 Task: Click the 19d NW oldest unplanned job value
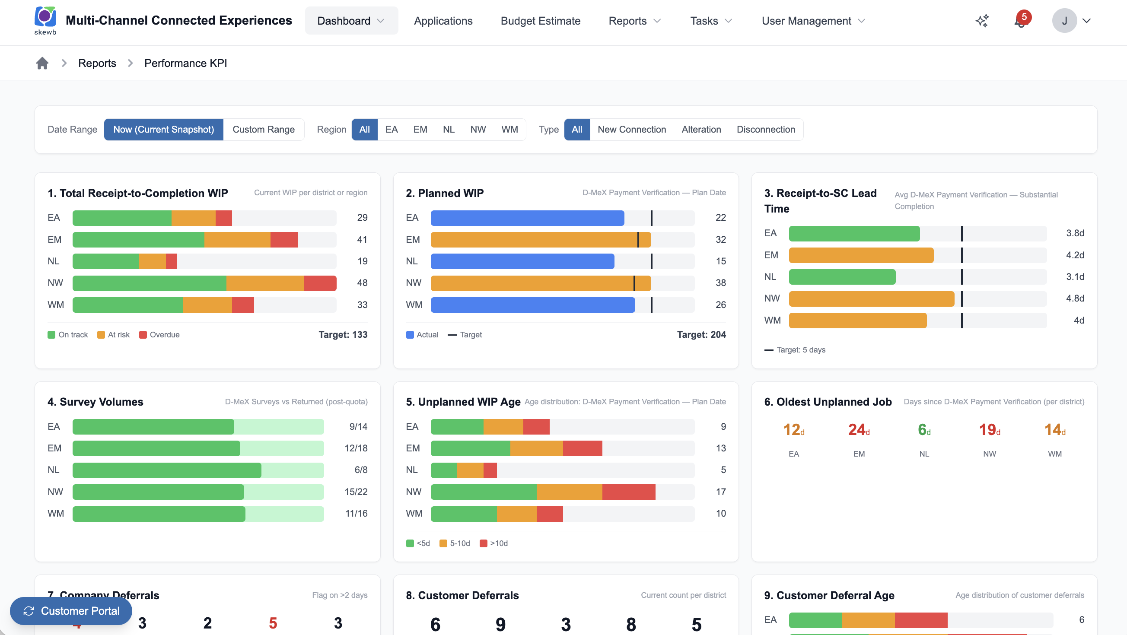990,430
